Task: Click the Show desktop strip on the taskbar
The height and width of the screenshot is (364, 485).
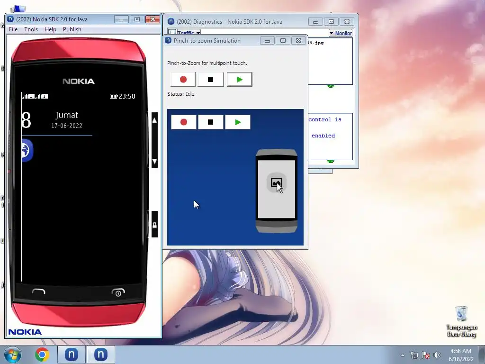Action: point(482,355)
